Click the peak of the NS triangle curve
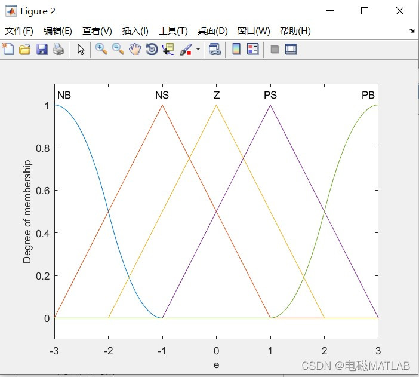419x377 pixels. pos(162,105)
